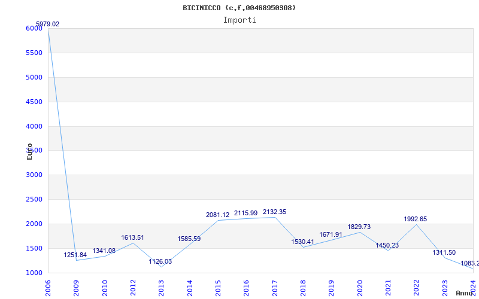The height and width of the screenshot is (299, 479).
Task: Select the 1530.41 data label
Action: (x=302, y=242)
